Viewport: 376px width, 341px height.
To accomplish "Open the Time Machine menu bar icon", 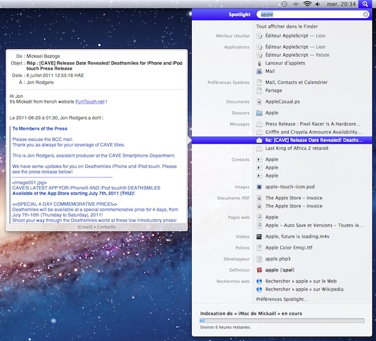I will tap(284, 4).
